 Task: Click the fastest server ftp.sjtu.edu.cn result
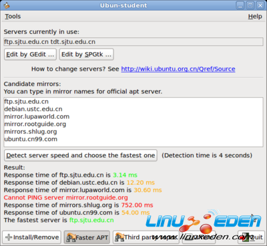point(91,220)
